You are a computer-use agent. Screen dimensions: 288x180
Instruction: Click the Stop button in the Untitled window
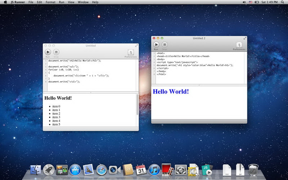(x=56, y=52)
